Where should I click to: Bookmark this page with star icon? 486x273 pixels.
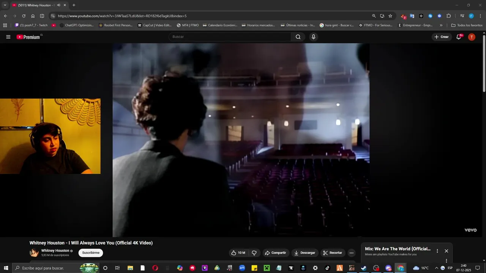[390, 16]
